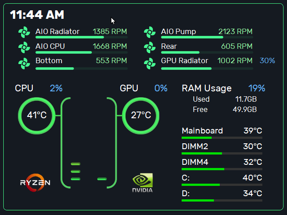Click the AIO CPU fan icon

coord(23,47)
